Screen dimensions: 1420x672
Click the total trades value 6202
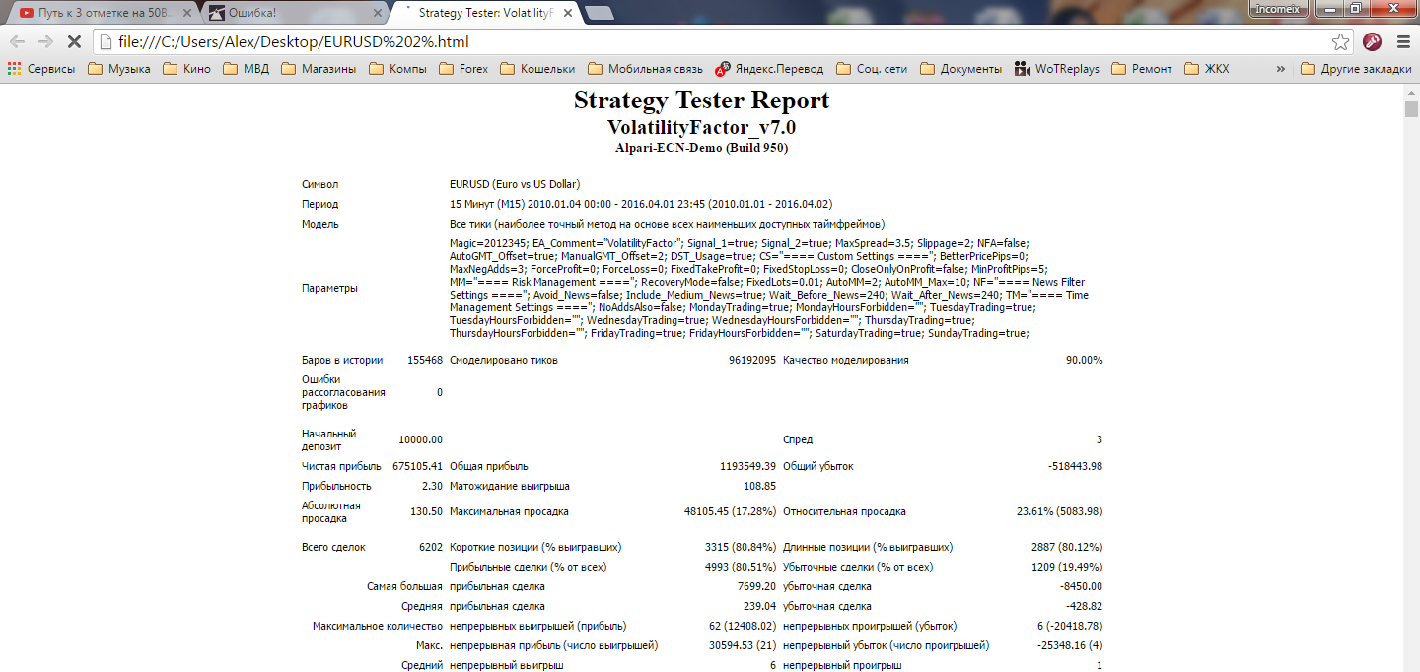[431, 547]
